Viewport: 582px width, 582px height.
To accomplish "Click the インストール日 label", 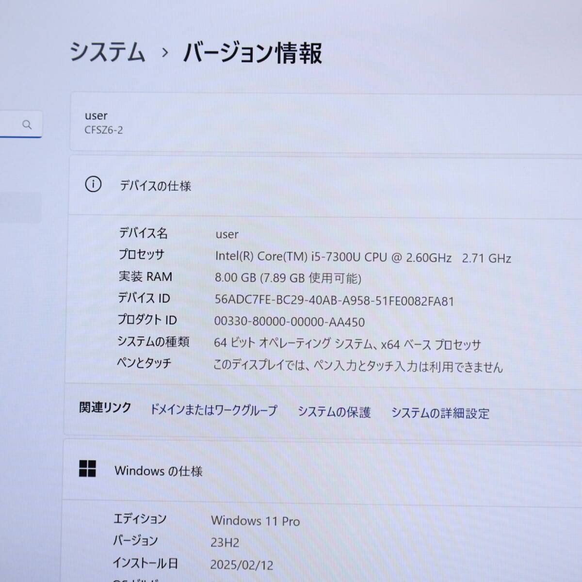I will (145, 563).
